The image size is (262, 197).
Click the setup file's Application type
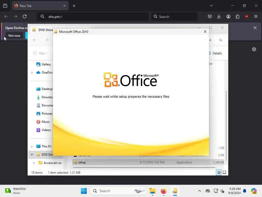pos(184,162)
